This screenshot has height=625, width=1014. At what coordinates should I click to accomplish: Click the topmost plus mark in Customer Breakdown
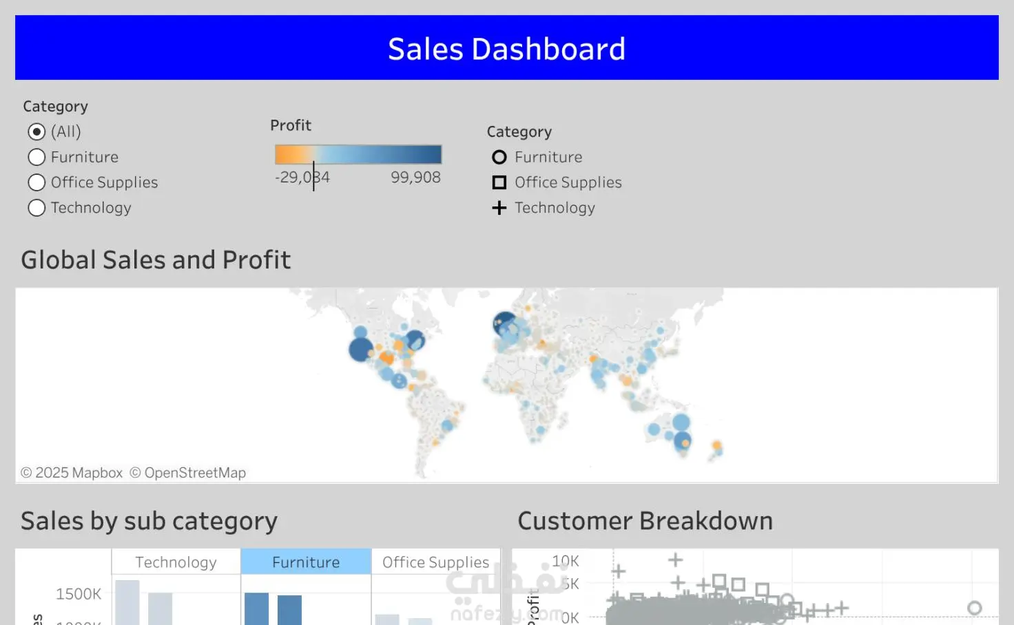tap(675, 560)
